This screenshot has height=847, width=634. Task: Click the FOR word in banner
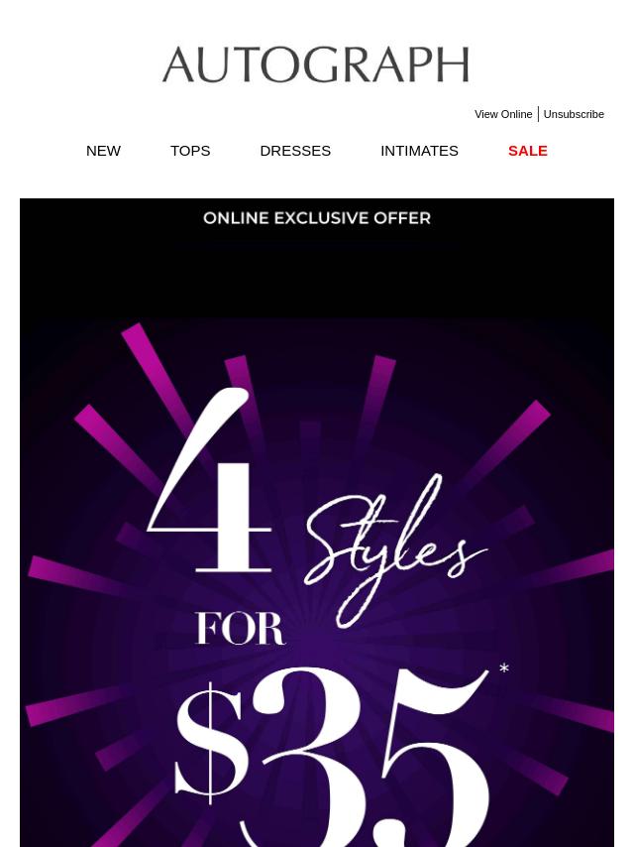pos(240,629)
